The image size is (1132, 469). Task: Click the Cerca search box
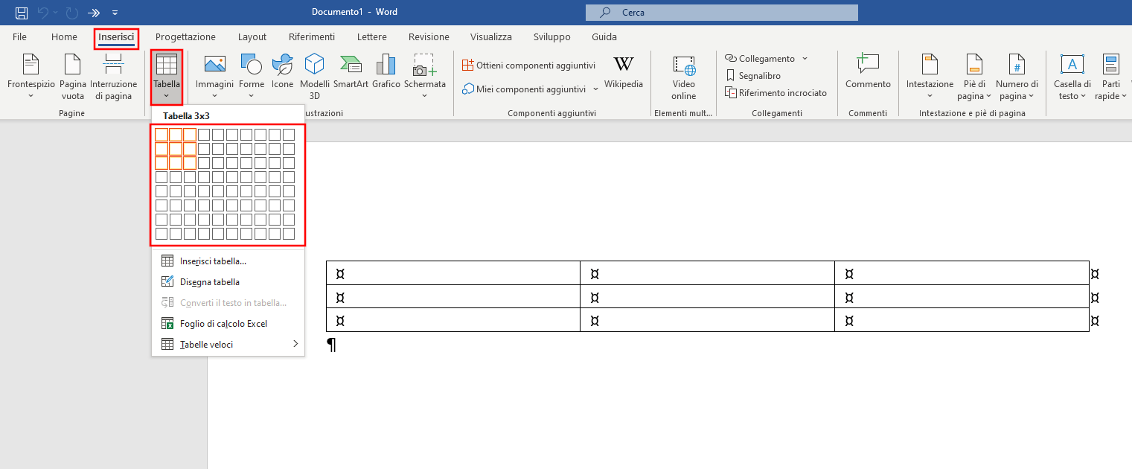721,13
